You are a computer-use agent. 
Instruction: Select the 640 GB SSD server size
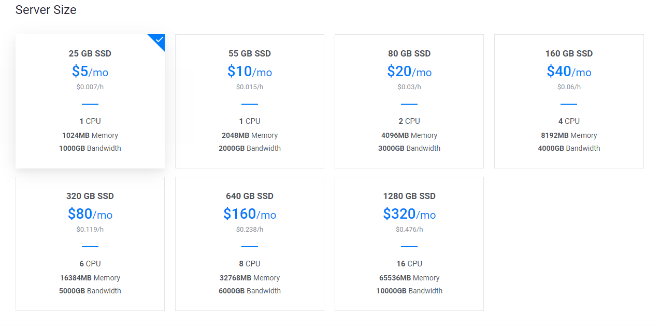coord(250,244)
